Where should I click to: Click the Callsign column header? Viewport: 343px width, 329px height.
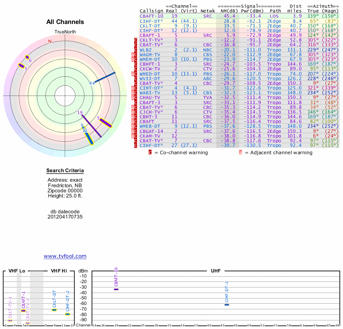pos(152,11)
